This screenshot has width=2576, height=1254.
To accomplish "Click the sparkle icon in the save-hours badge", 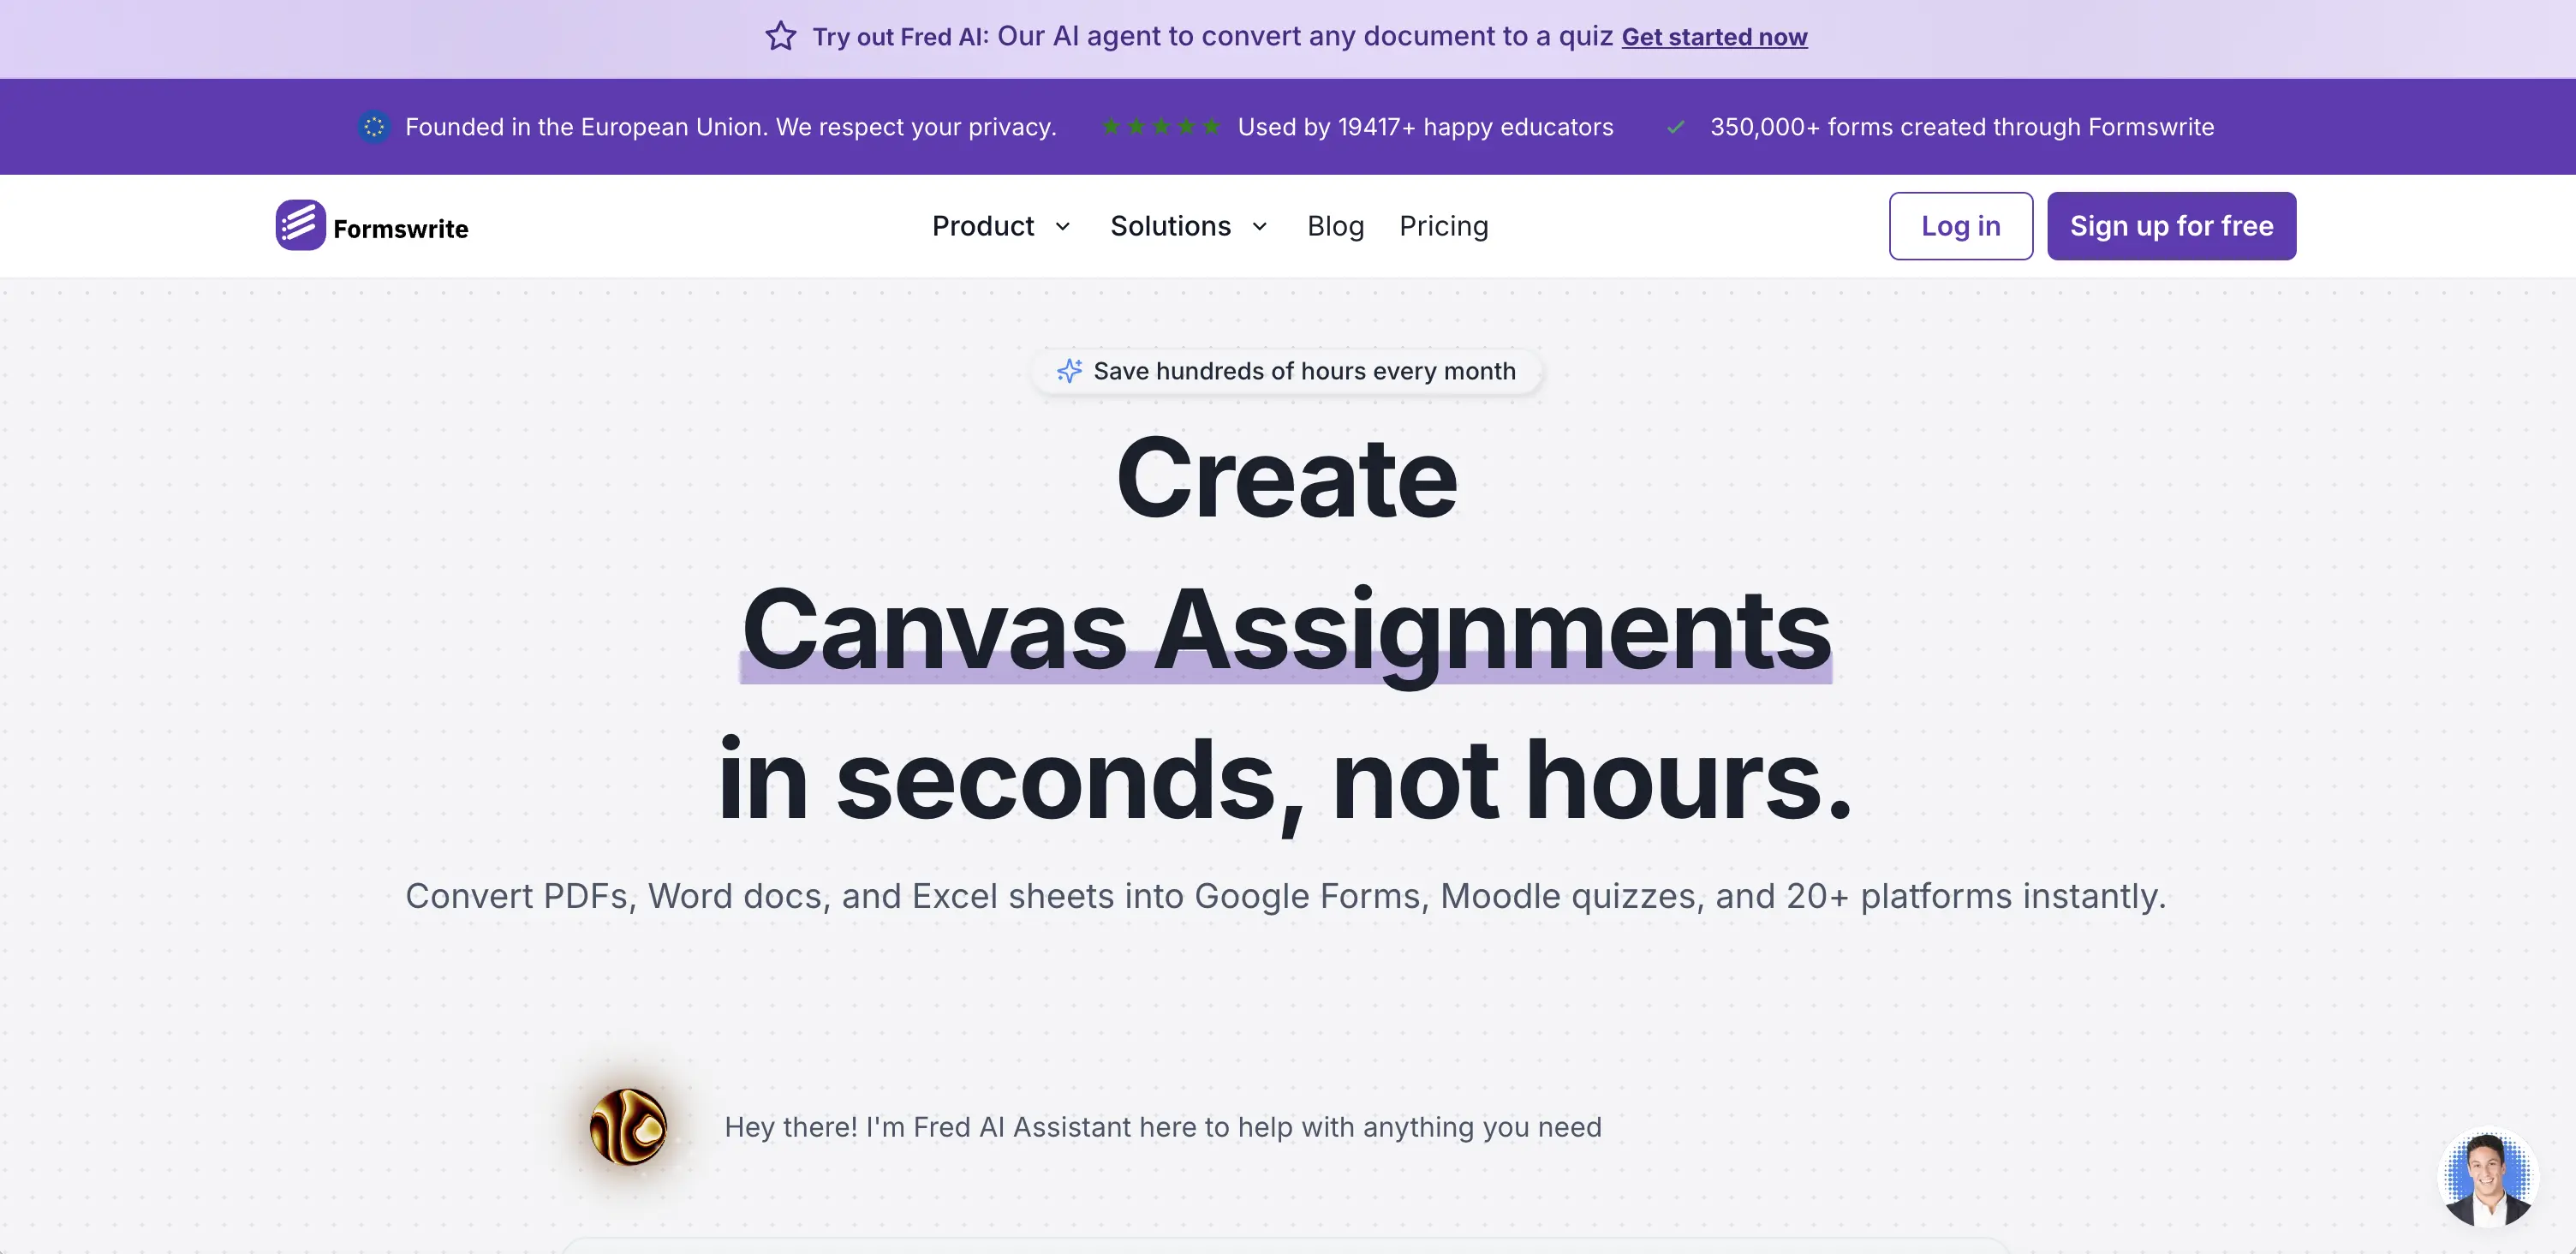I will pos(1069,370).
